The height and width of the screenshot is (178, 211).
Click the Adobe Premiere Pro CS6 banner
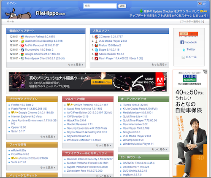[x=88, y=82]
